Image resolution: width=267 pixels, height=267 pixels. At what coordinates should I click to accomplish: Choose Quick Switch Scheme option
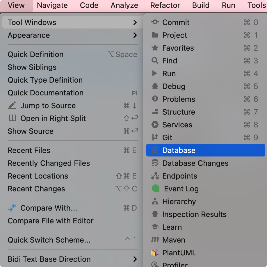73,240
